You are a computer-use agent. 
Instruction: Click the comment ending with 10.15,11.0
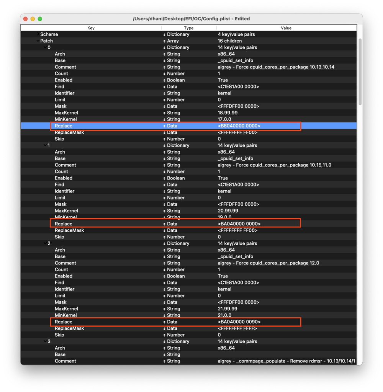[x=275, y=165]
